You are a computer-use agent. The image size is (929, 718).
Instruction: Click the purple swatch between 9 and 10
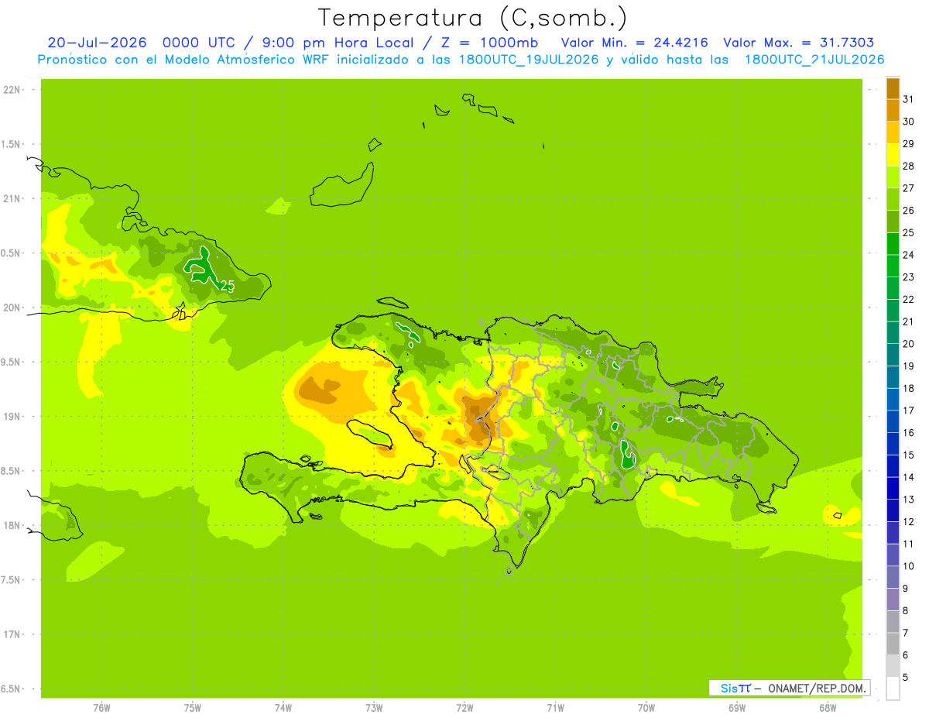(893, 577)
